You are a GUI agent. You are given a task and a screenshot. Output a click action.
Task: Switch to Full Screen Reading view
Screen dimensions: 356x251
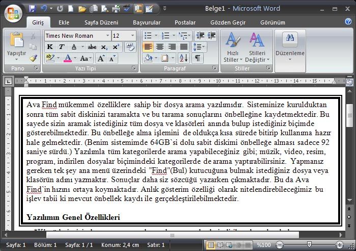pos(220,245)
